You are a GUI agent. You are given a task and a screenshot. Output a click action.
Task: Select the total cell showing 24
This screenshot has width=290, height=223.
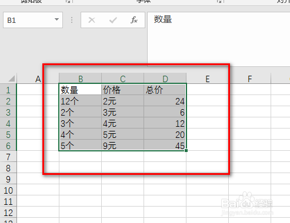(165, 101)
